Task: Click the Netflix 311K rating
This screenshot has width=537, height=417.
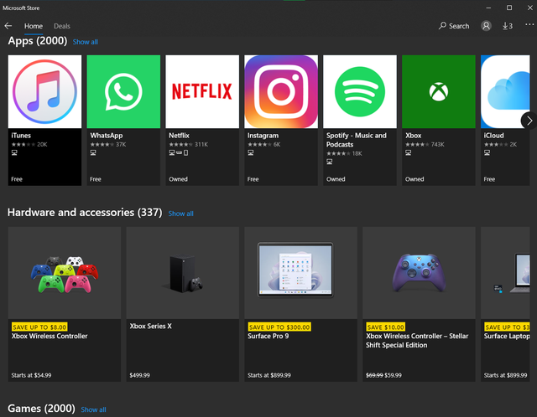Action: [x=188, y=145]
